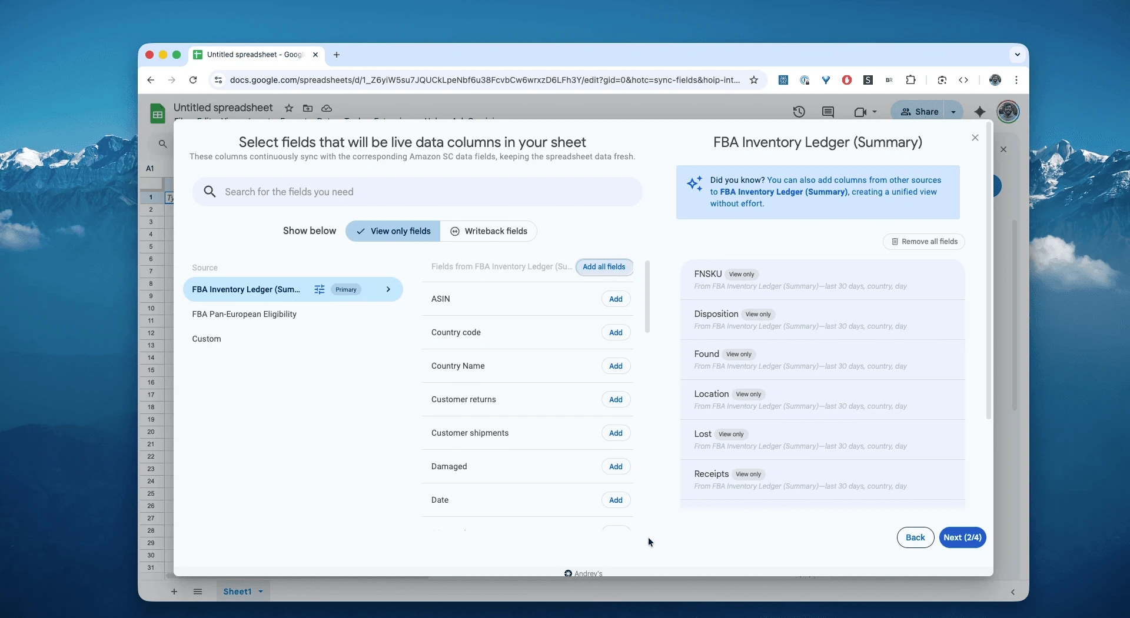The image size is (1130, 618).
Task: Select Writeback fields toggle
Action: pyautogui.click(x=488, y=231)
